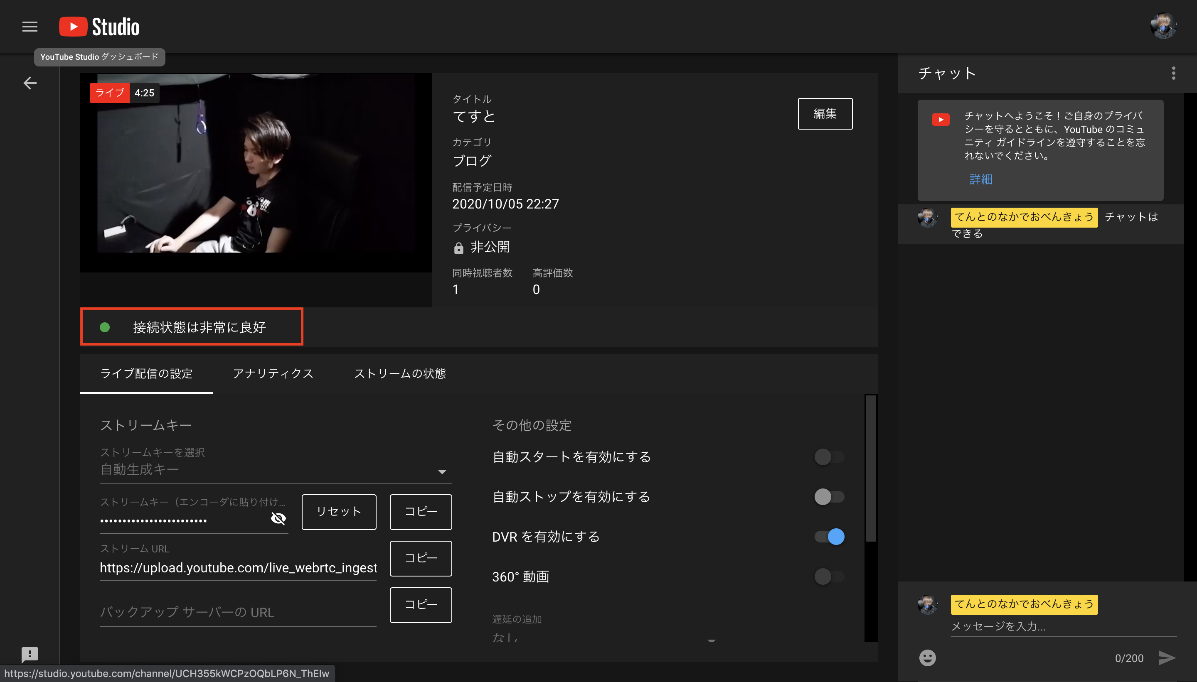
Task: Expand the ストリームキーを選択 dropdown
Action: pyautogui.click(x=276, y=470)
